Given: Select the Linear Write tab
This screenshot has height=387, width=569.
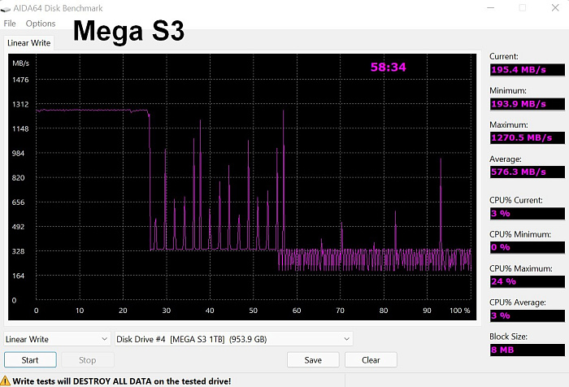Looking at the screenshot, I should pos(29,43).
